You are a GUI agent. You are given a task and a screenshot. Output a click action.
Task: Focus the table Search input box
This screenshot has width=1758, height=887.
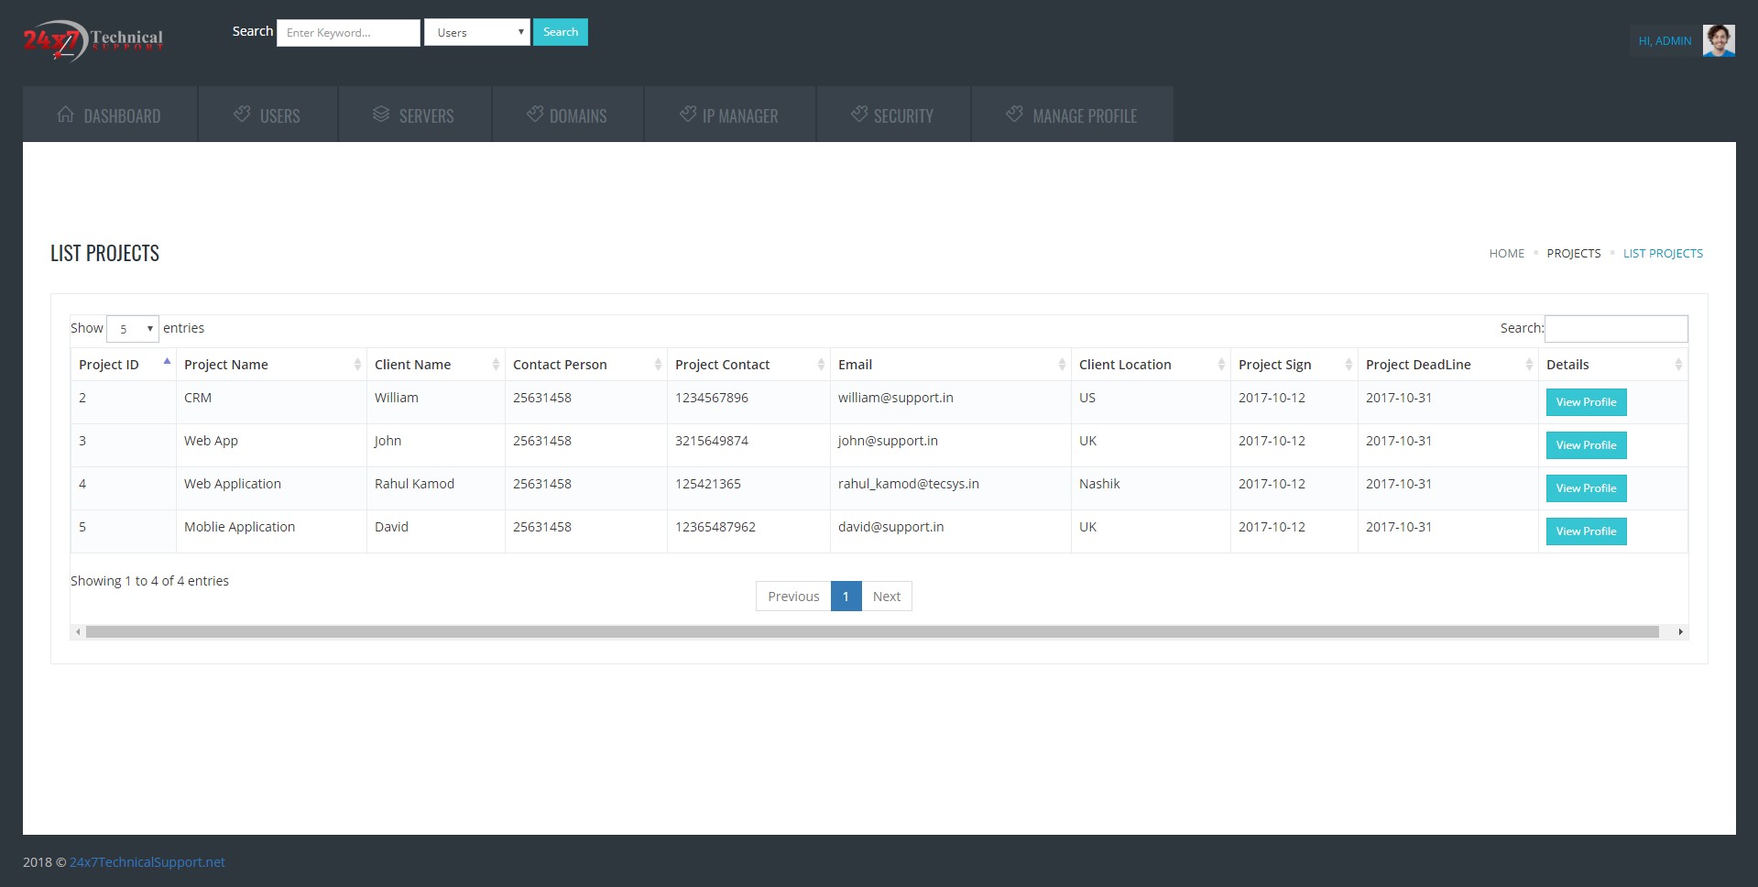point(1616,328)
